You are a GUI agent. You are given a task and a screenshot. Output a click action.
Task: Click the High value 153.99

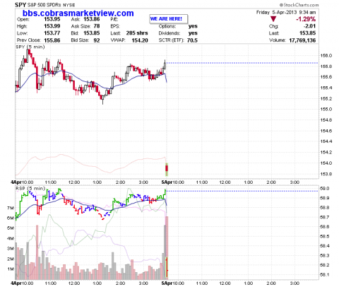[x=52, y=26]
